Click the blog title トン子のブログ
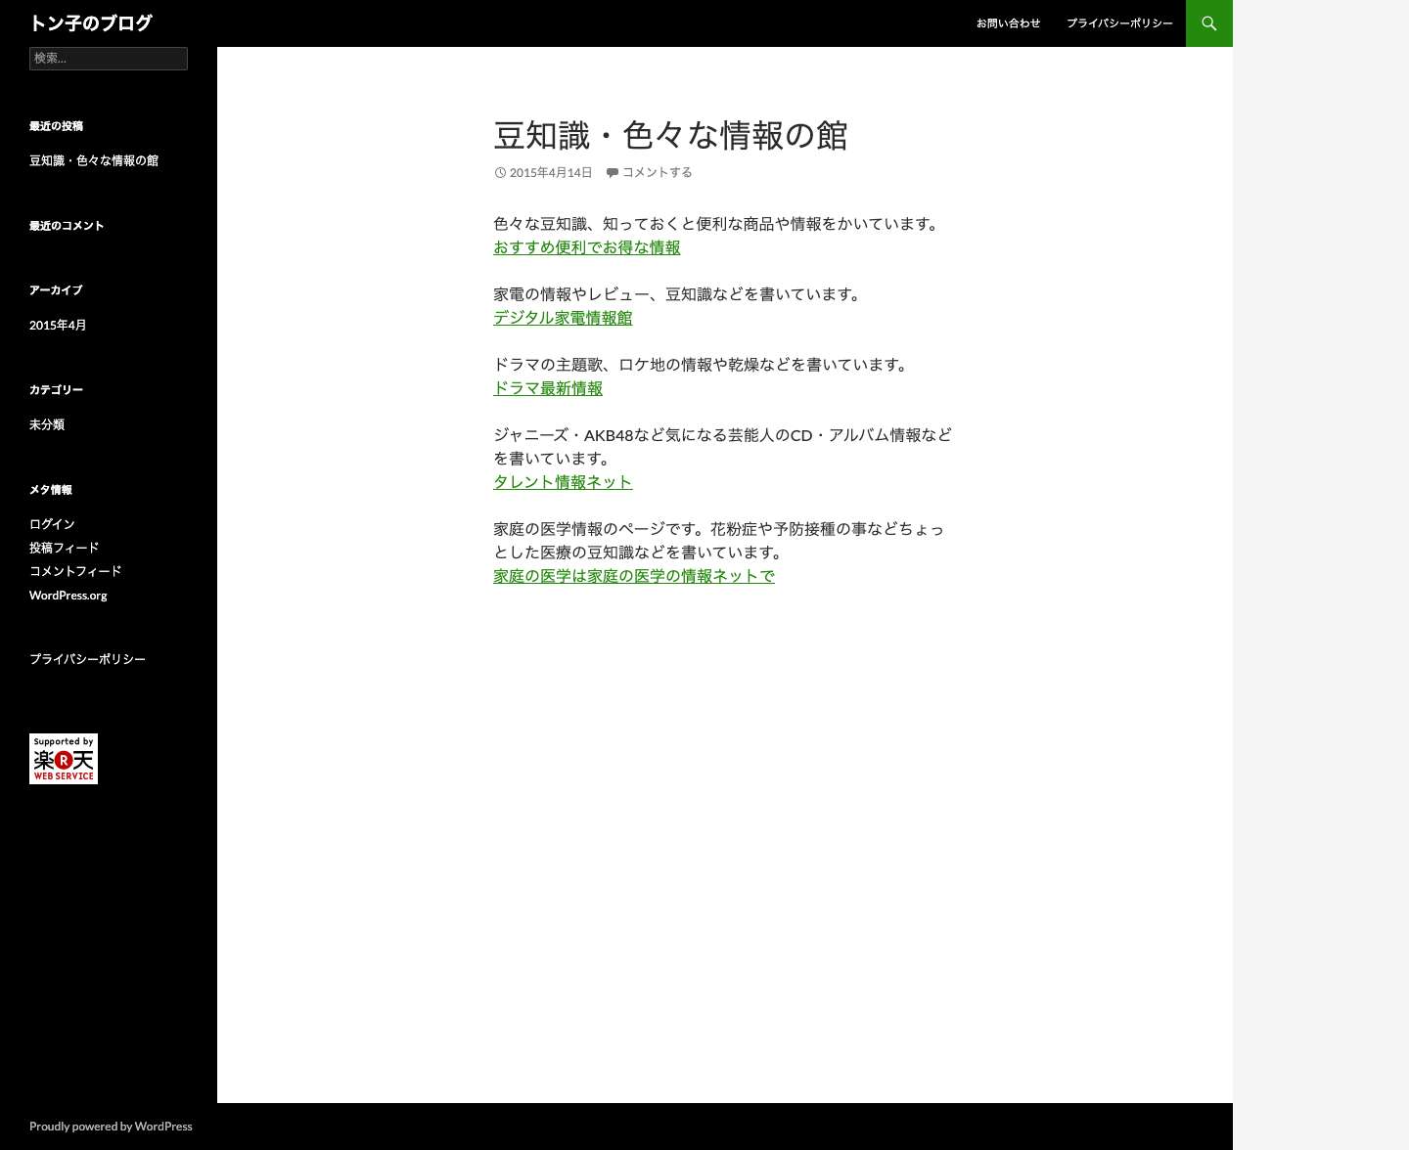The height and width of the screenshot is (1150, 1409). coord(90,22)
